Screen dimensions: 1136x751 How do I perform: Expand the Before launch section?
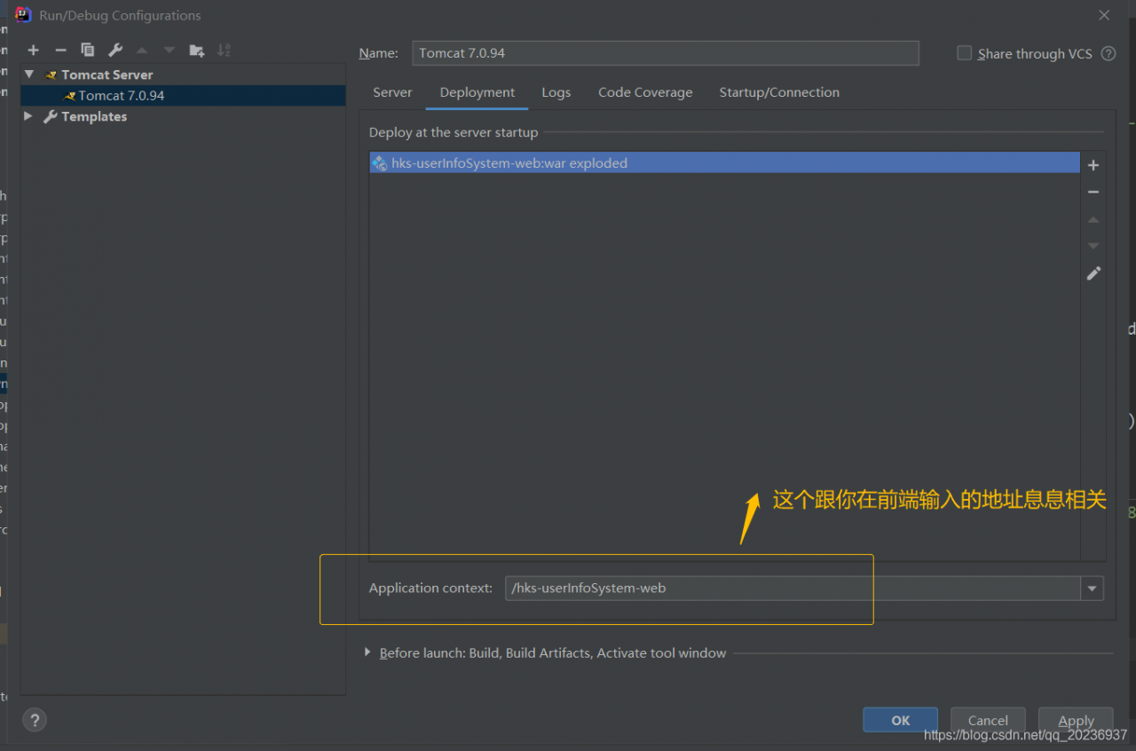[x=367, y=652]
